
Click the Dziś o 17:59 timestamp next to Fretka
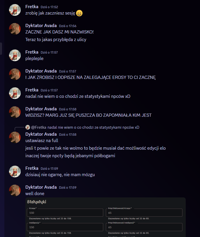point(49,169)
